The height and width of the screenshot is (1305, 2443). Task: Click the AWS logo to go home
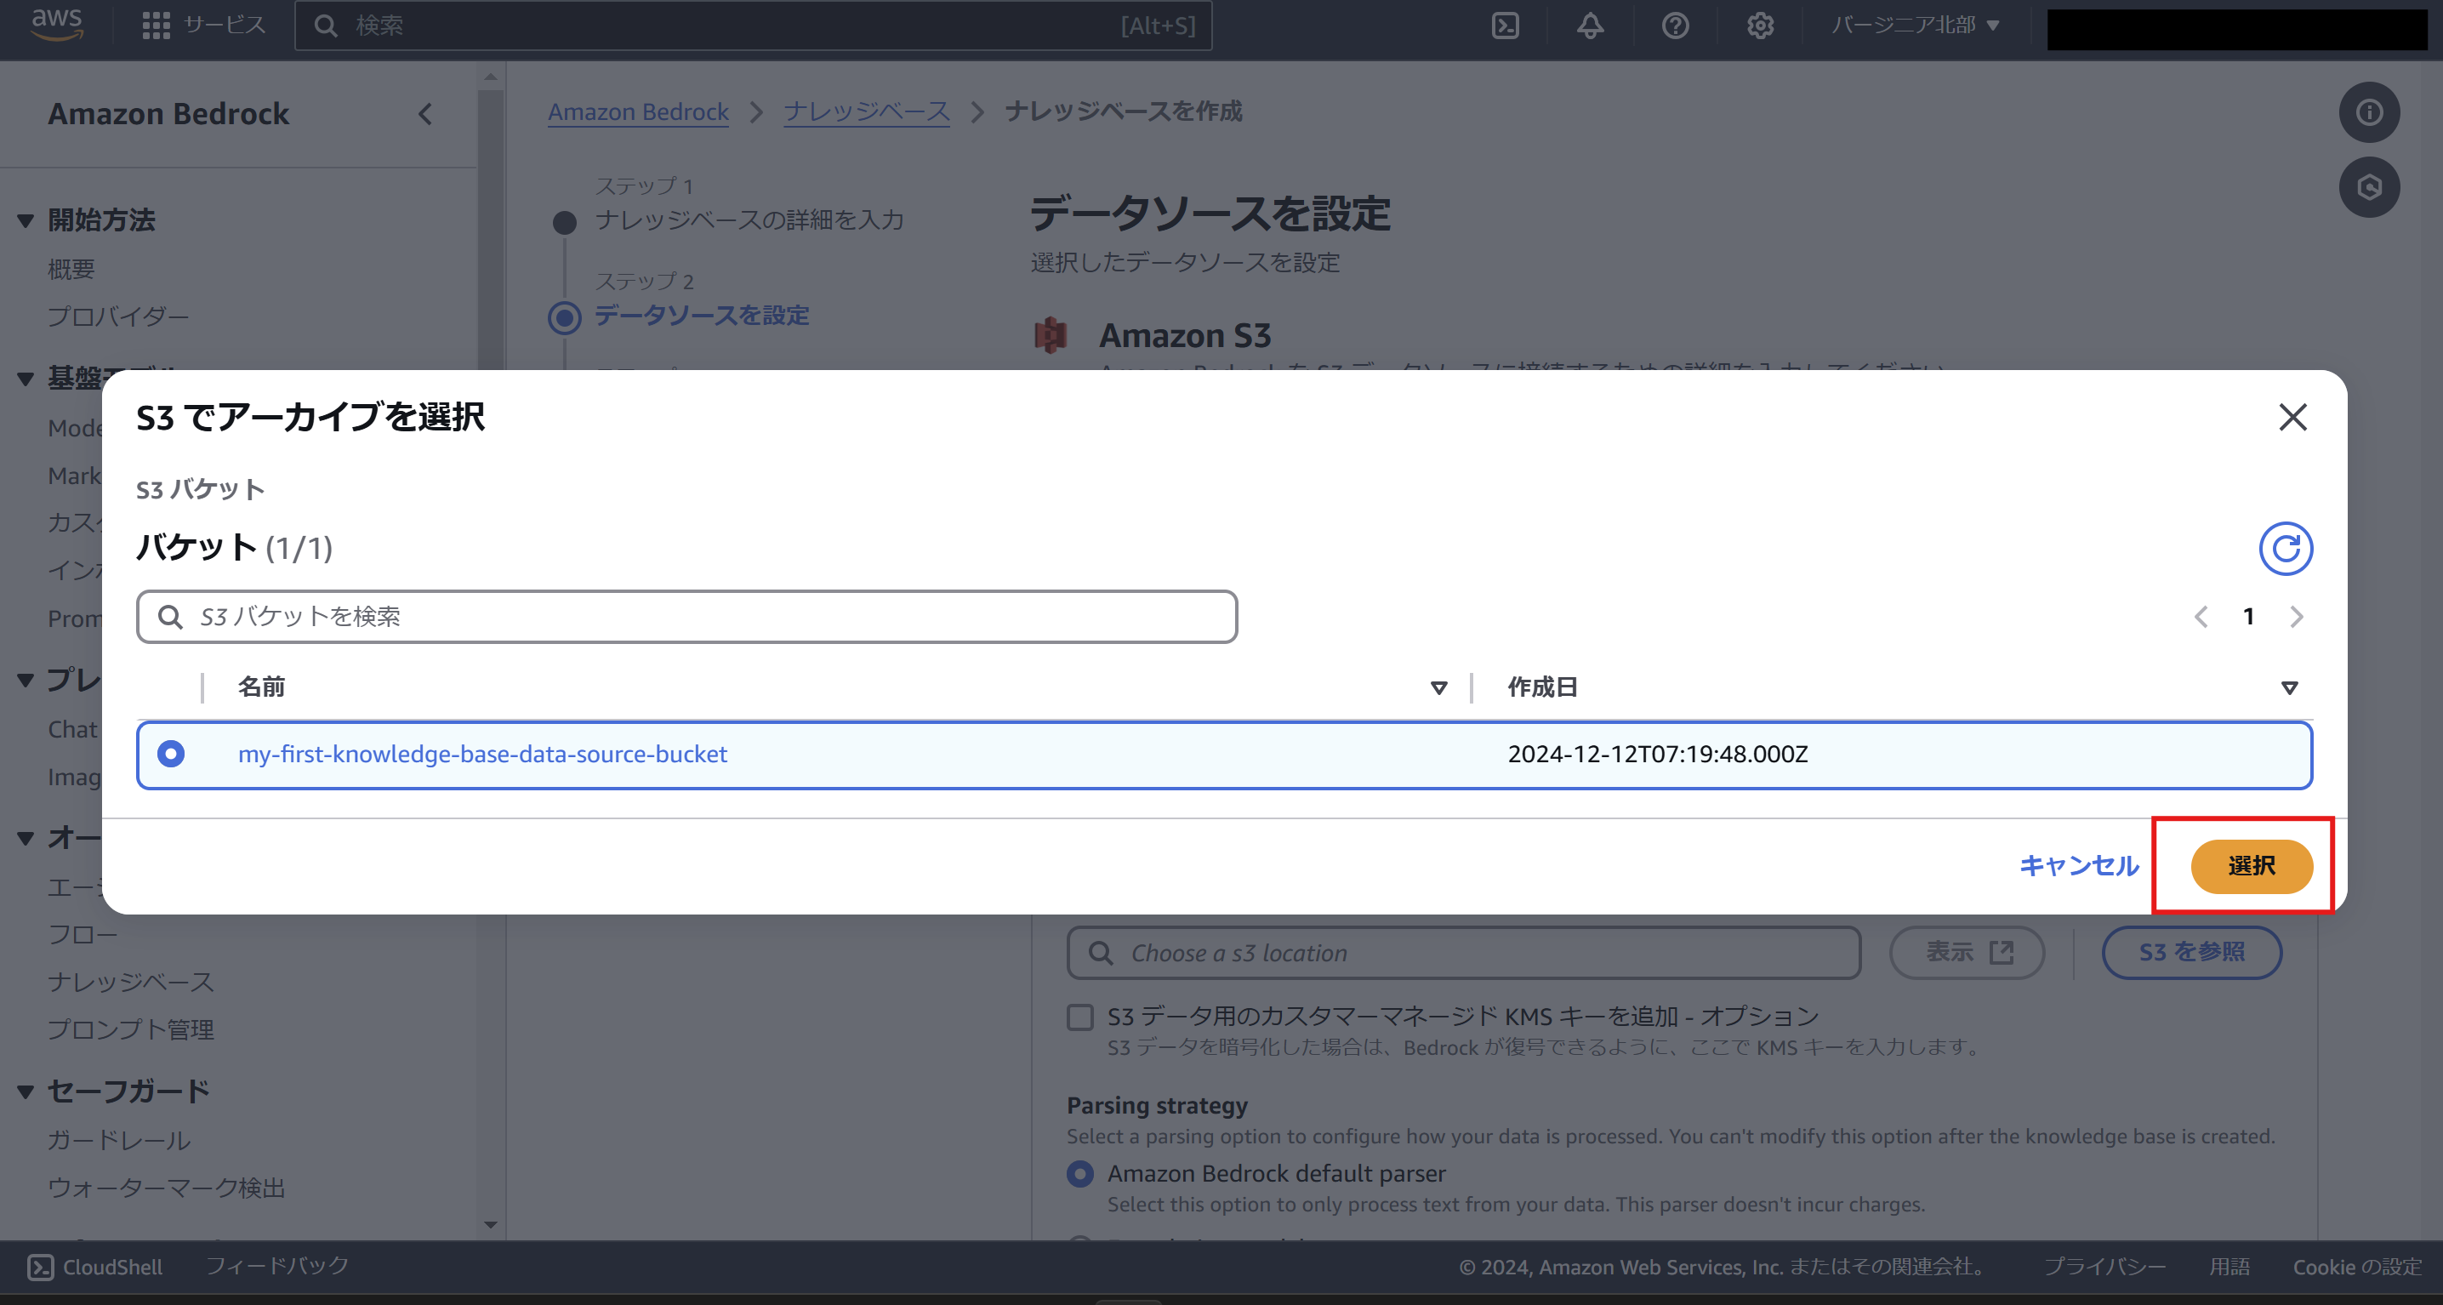(56, 24)
